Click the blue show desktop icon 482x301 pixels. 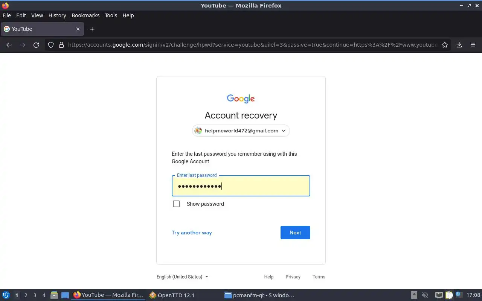tap(65, 295)
